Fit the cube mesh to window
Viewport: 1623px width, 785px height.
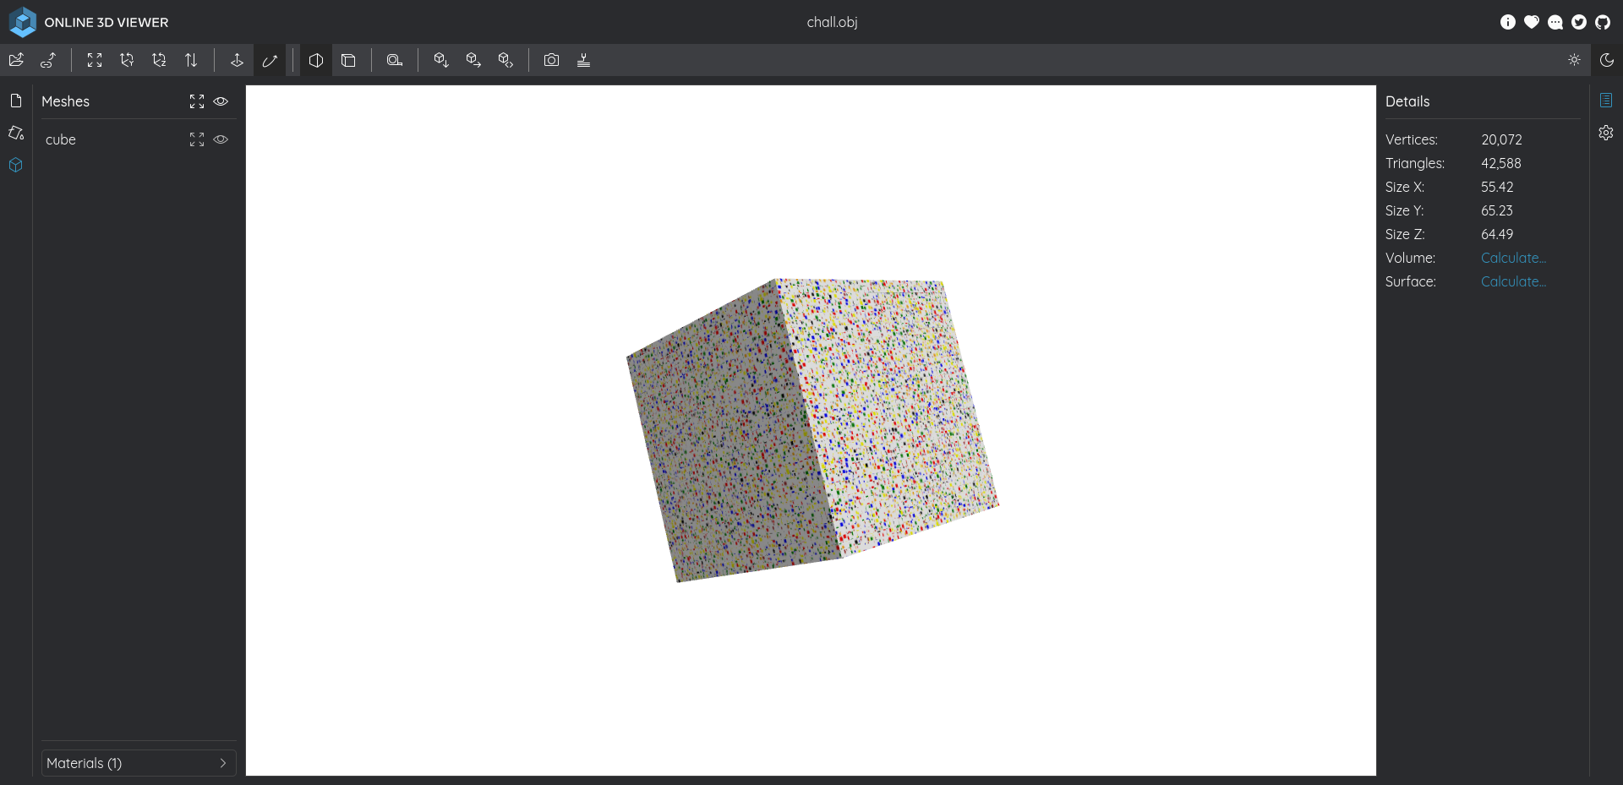click(197, 139)
